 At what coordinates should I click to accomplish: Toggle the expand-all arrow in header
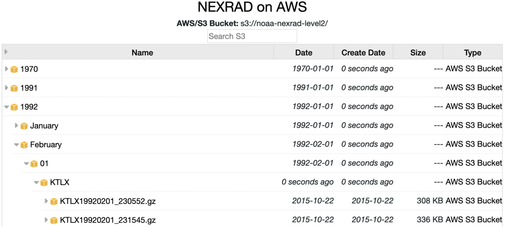(6, 52)
